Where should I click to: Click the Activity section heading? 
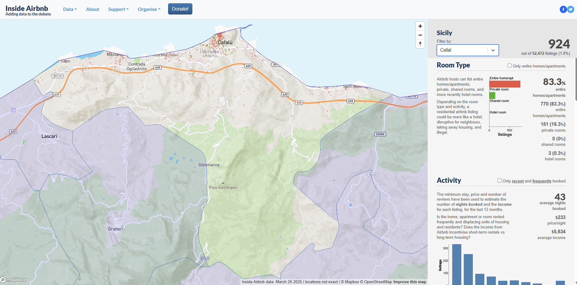tap(449, 180)
